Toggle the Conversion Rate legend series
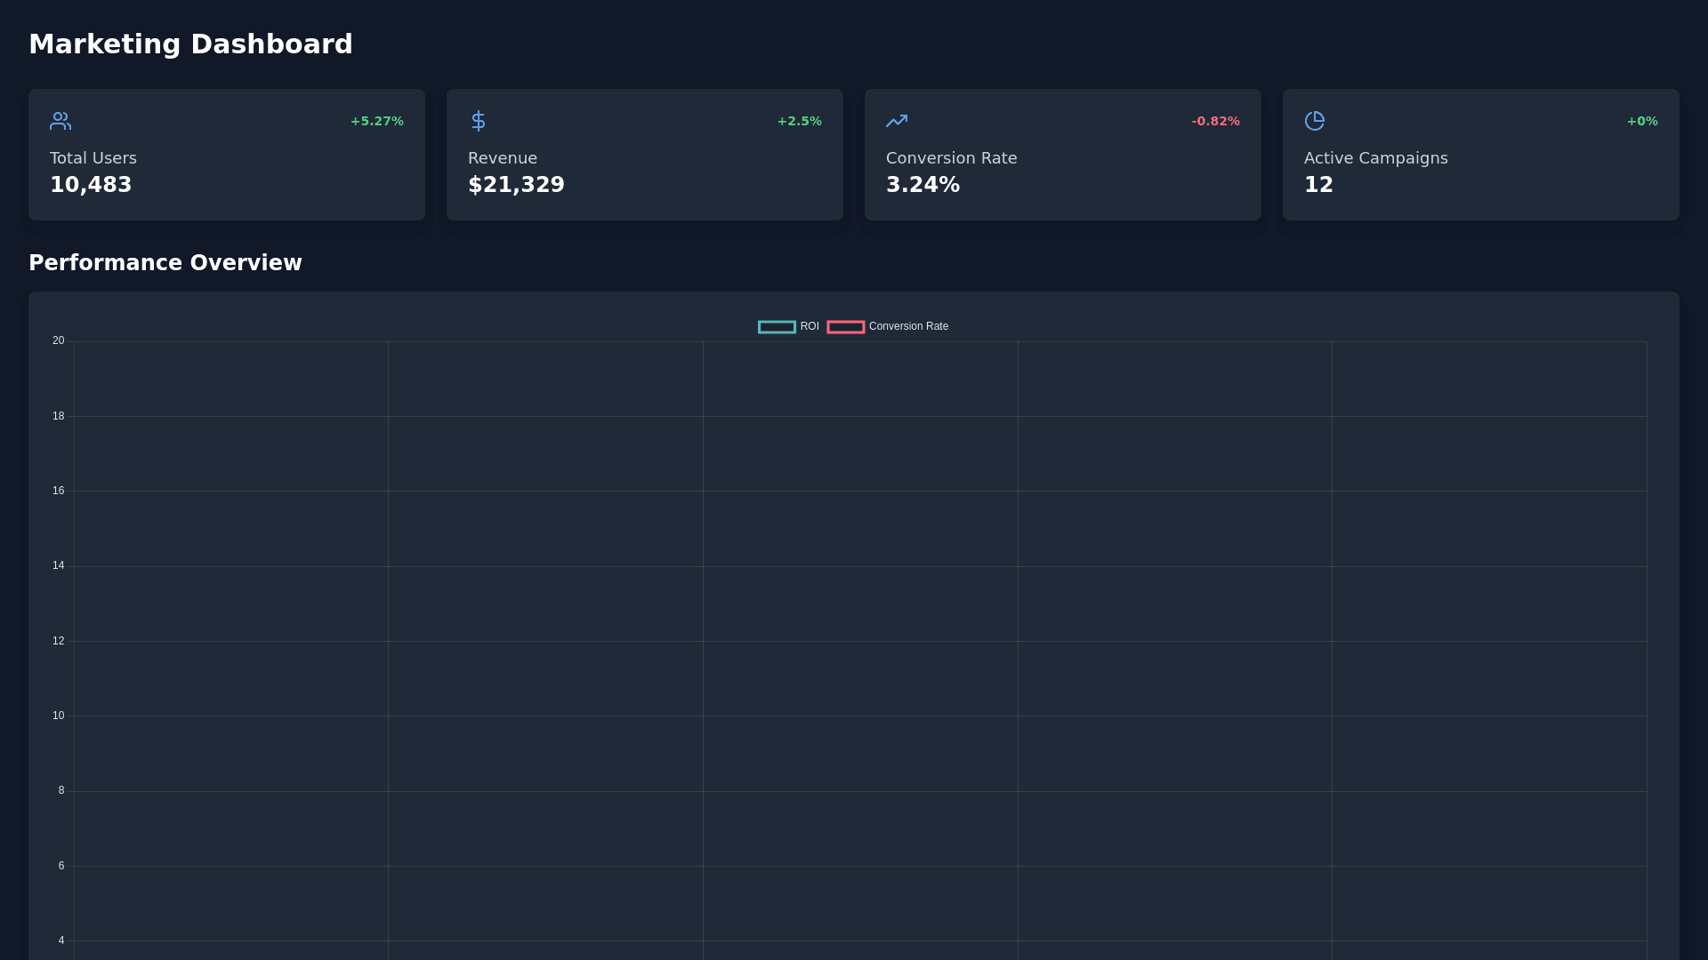This screenshot has height=960, width=1708. [908, 326]
